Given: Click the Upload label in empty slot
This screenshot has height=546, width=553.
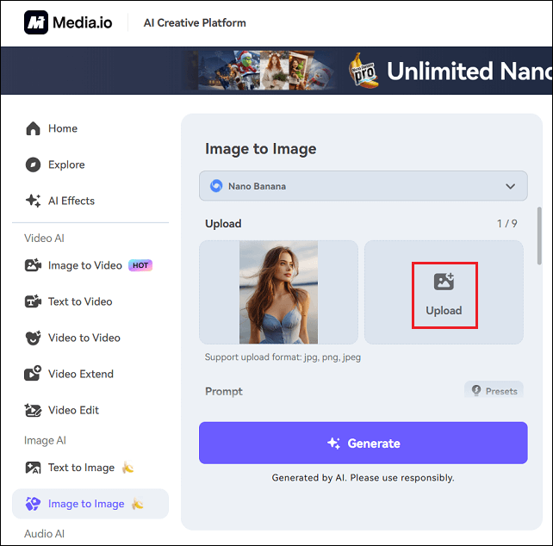Looking at the screenshot, I should click(x=444, y=310).
